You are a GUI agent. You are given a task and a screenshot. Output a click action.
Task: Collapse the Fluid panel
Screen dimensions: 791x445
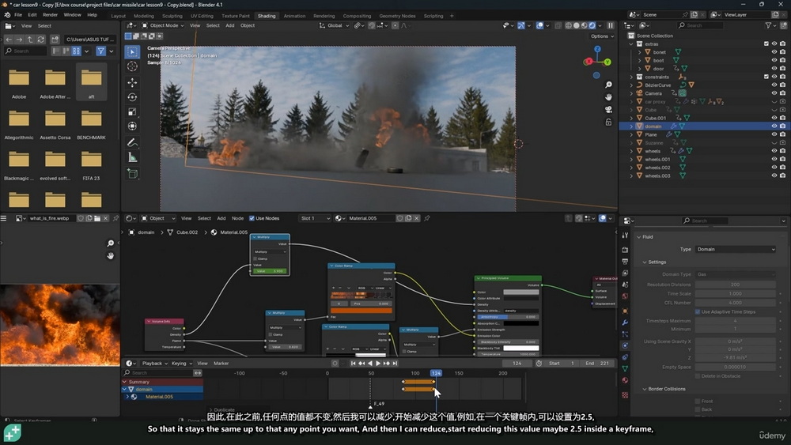(639, 237)
